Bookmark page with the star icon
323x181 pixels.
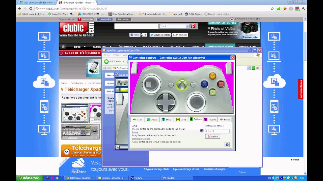point(272,9)
